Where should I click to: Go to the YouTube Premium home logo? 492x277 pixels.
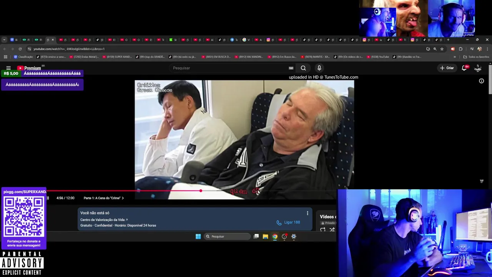coord(29,68)
